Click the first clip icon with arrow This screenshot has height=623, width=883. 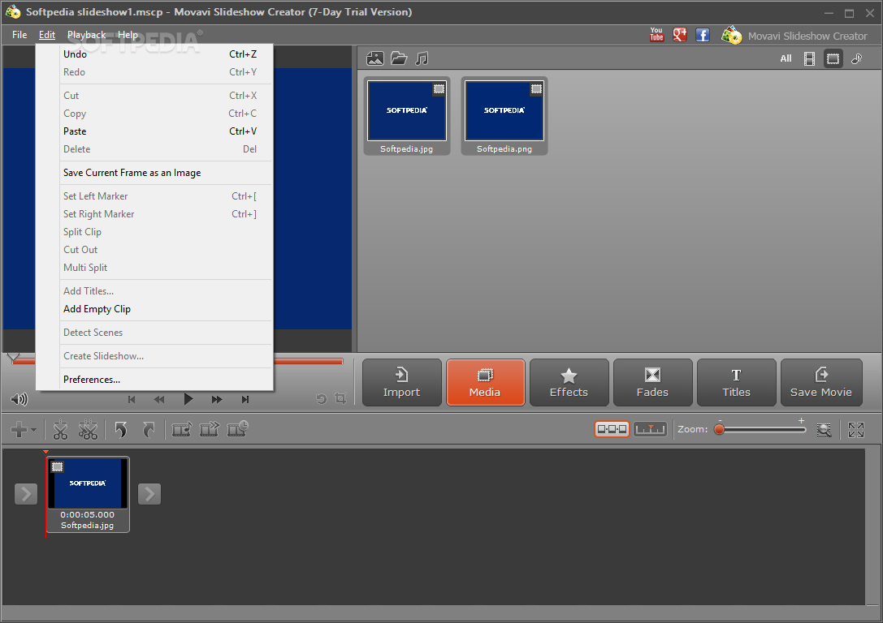(181, 430)
